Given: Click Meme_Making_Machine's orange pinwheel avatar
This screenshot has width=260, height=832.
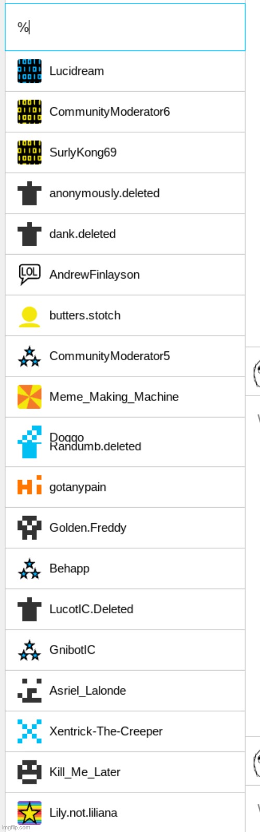Looking at the screenshot, I should [x=29, y=397].
